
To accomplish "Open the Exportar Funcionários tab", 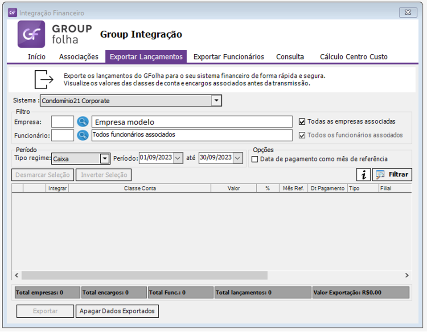I will pos(229,57).
